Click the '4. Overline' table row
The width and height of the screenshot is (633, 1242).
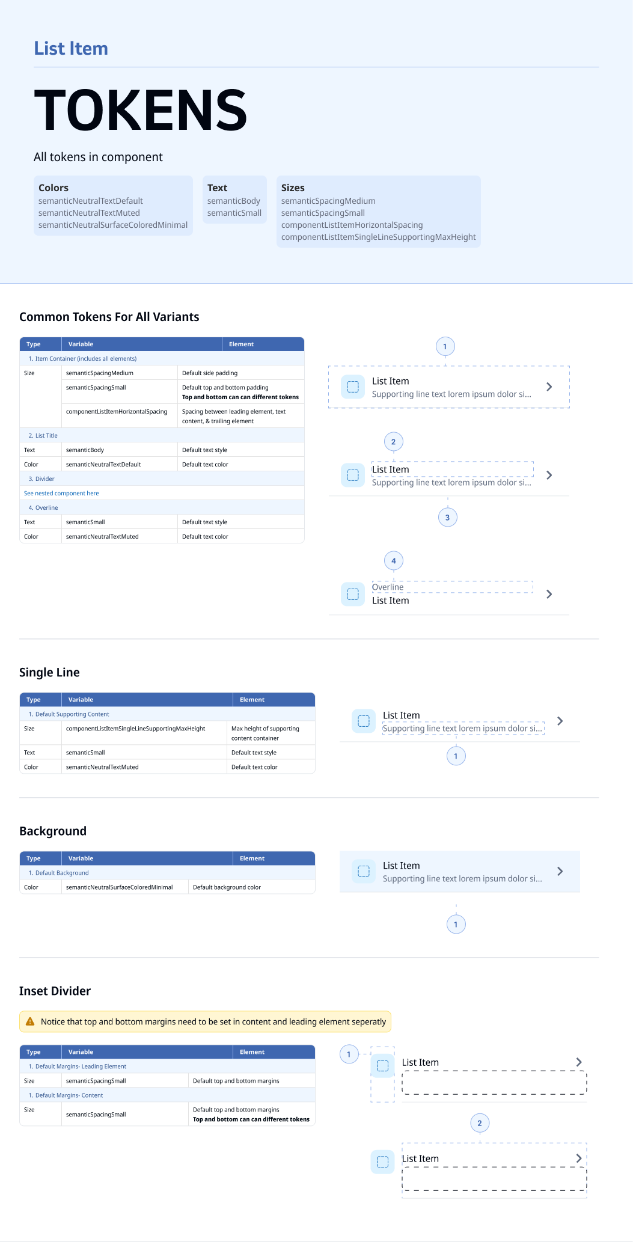pos(162,507)
